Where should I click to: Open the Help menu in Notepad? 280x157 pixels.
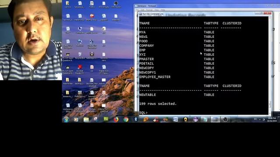pos(163,10)
